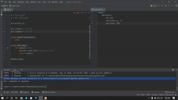Open Task View on taskbar
178x100 pixels.
(x=16, y=98)
